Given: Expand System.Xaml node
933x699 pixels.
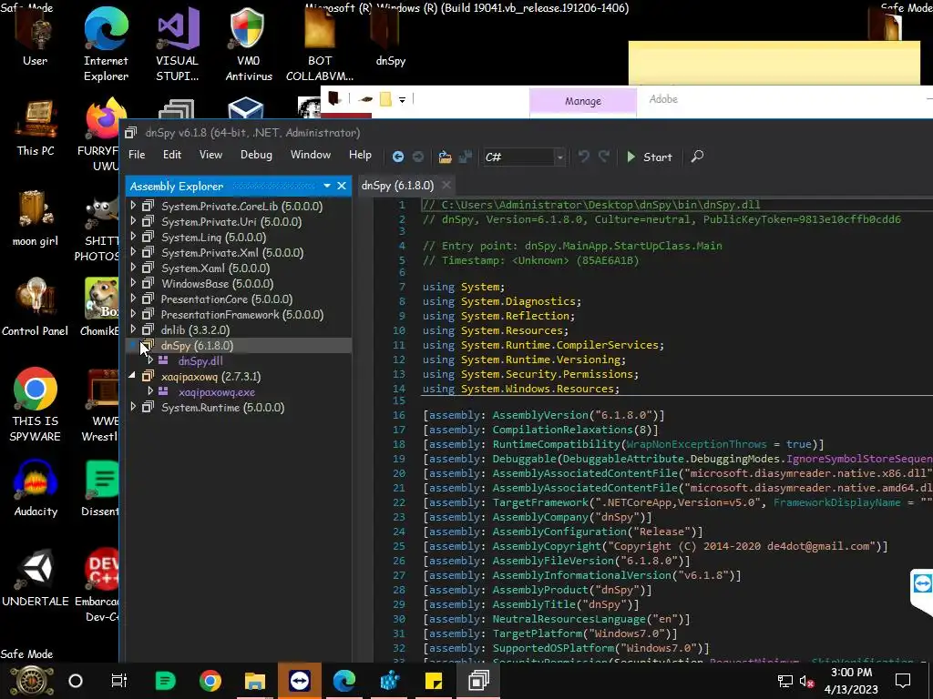Looking at the screenshot, I should tap(133, 268).
